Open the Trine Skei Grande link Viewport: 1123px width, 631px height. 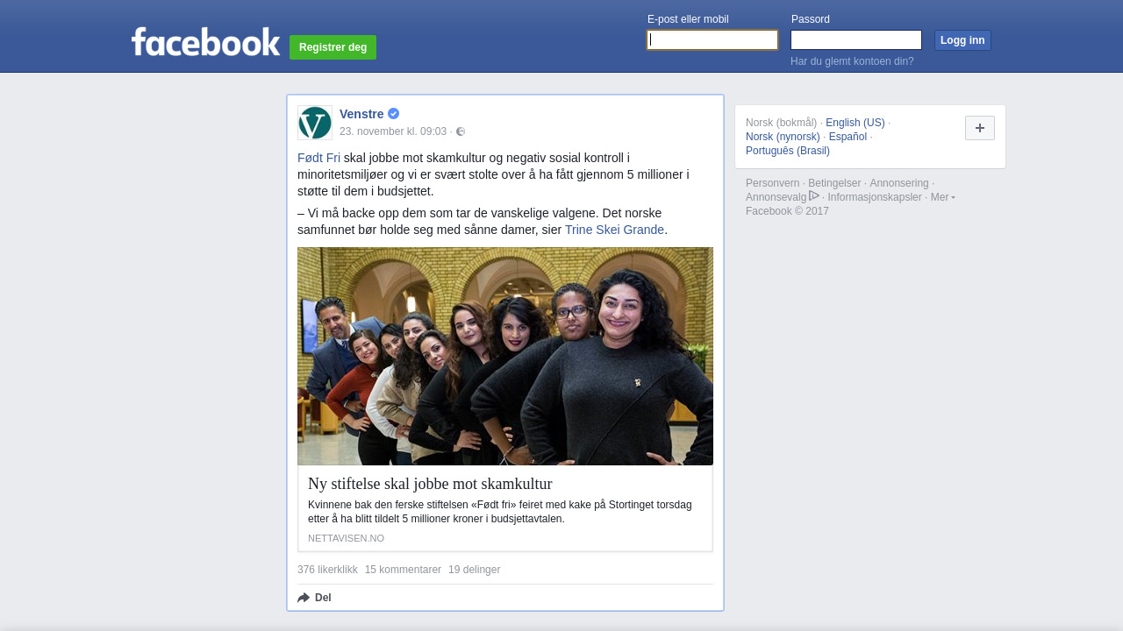coord(614,230)
